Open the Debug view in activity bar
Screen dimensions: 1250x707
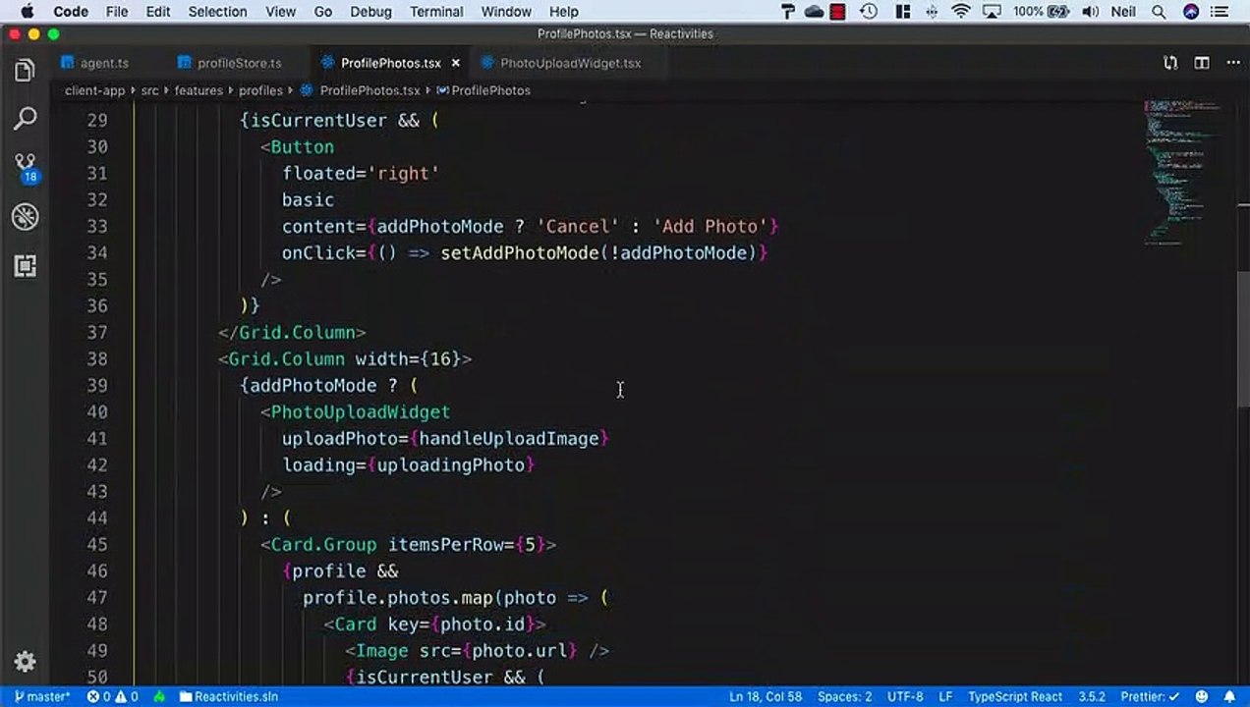(26, 217)
